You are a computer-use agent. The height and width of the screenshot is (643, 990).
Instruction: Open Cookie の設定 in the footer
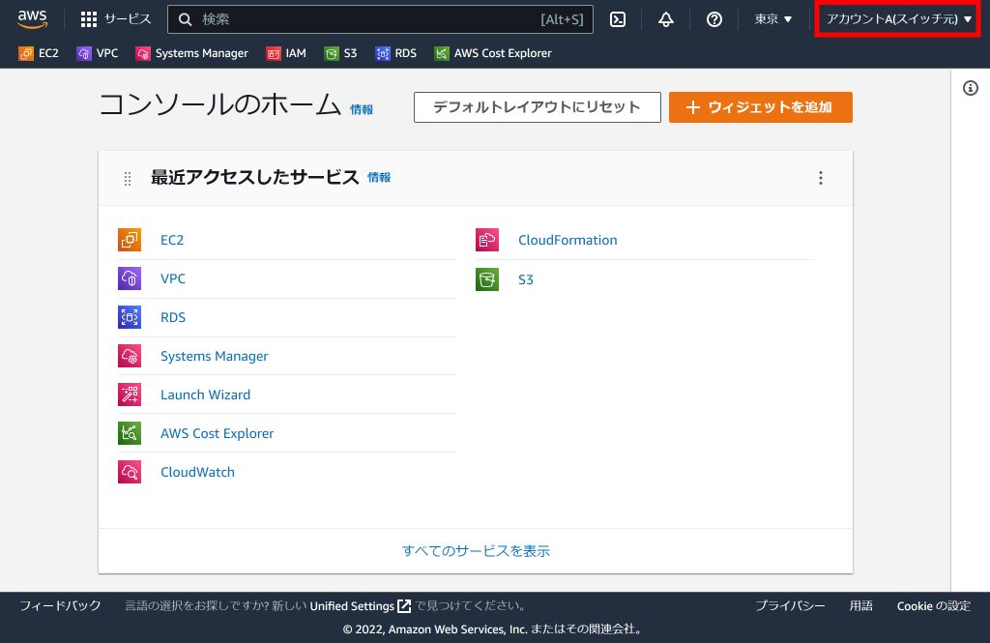click(x=934, y=605)
